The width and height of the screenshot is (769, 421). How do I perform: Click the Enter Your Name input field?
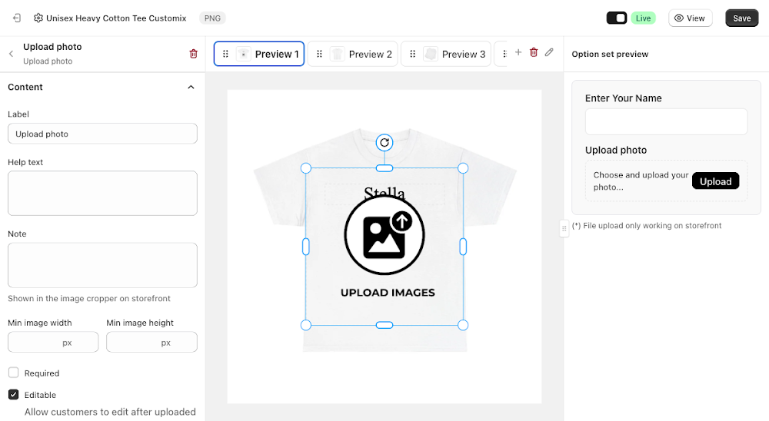coord(666,121)
